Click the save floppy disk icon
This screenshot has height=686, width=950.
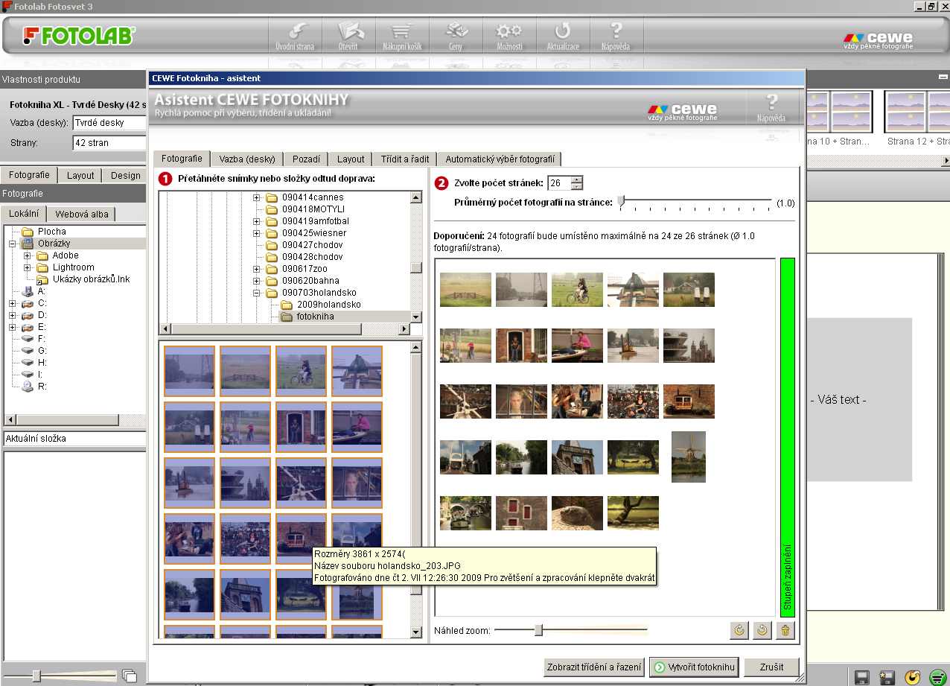[861, 677]
